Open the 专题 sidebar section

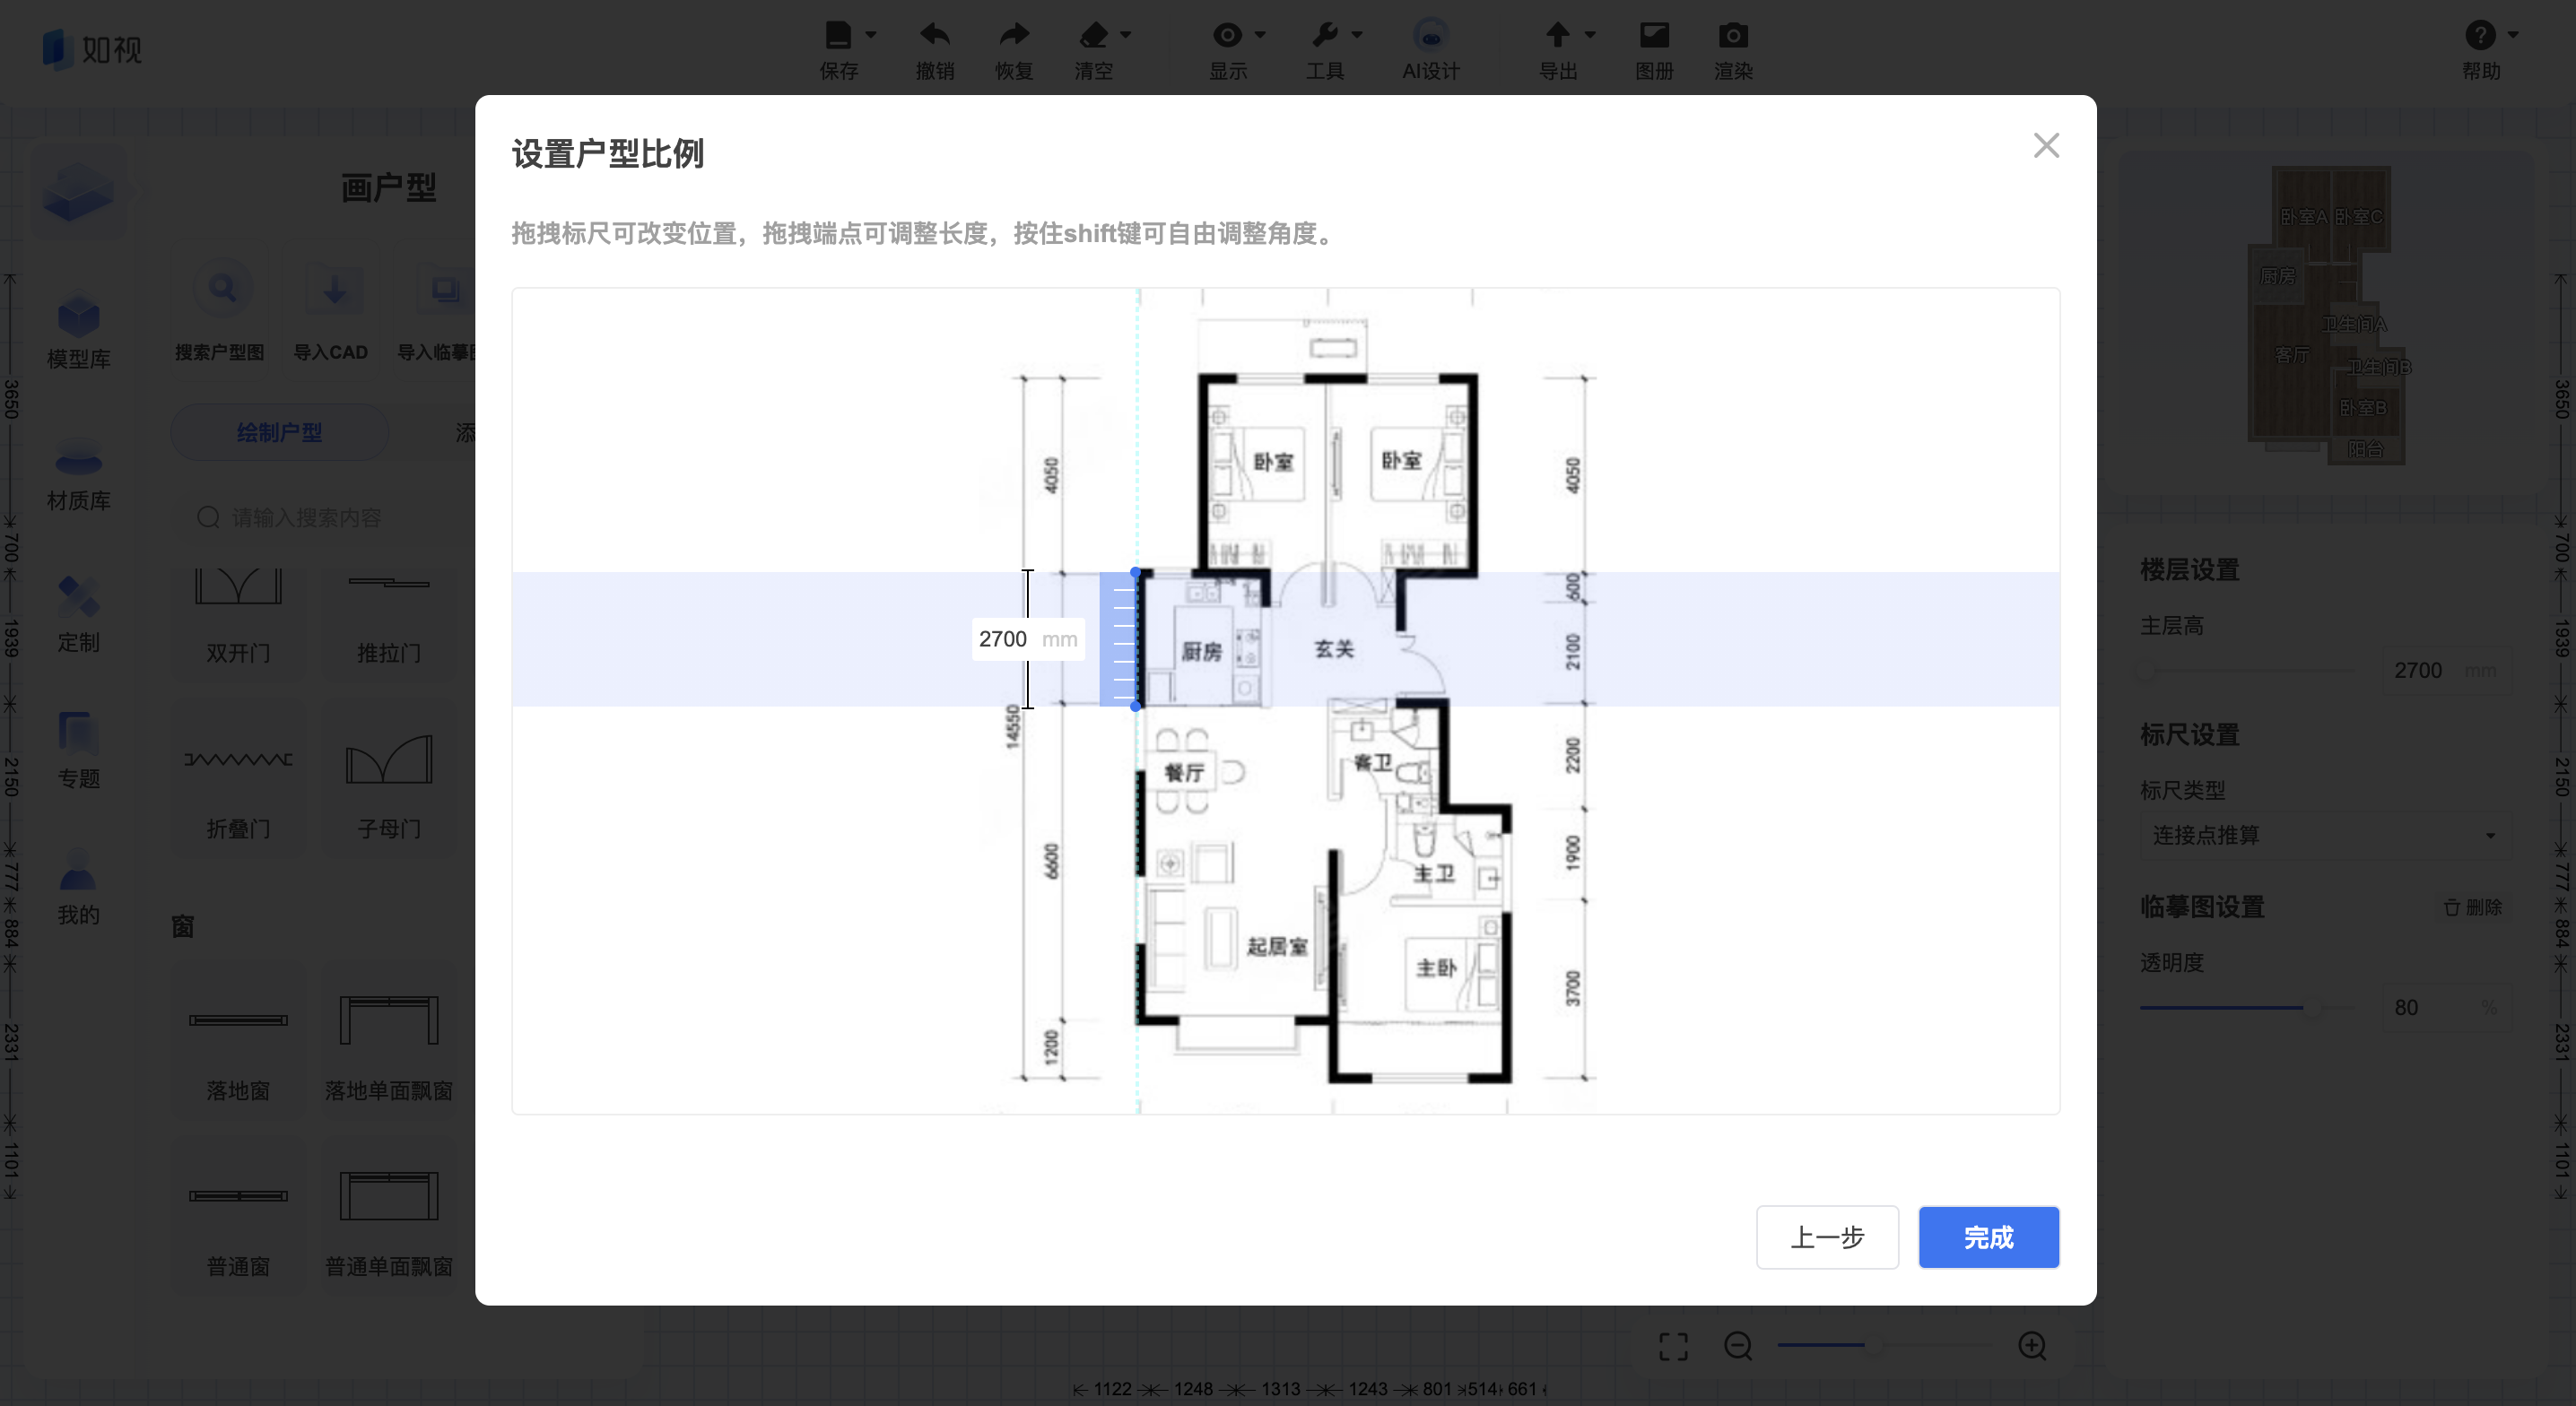78,751
